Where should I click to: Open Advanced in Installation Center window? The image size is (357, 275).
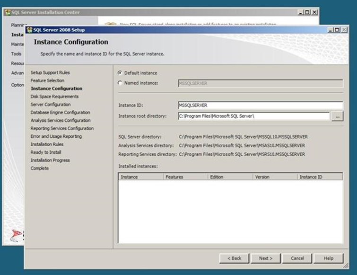[17, 73]
